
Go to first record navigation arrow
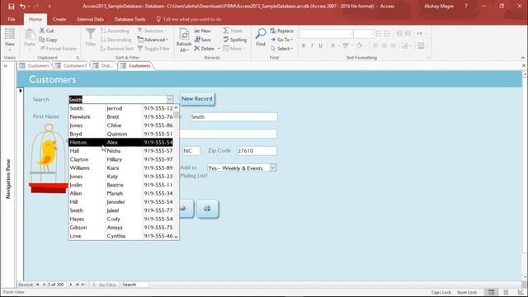[37, 285]
